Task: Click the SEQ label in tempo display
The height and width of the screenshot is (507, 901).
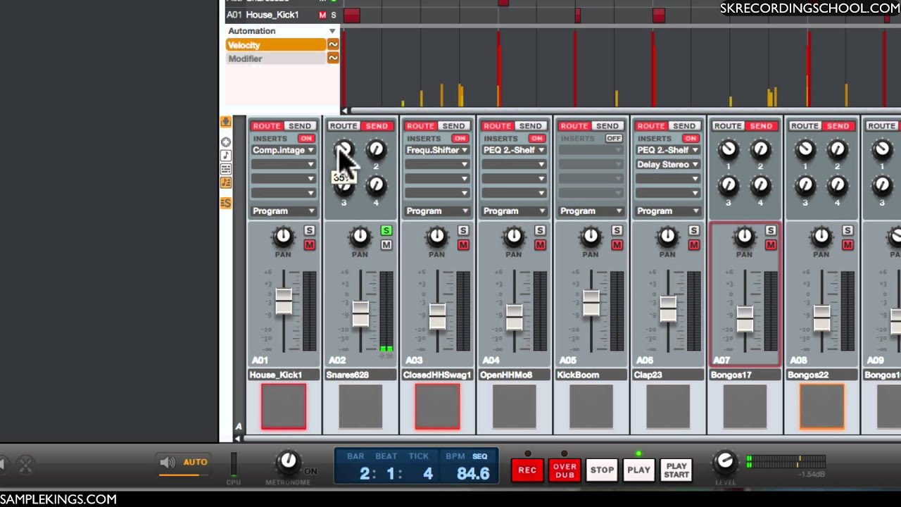Action: pos(480,456)
